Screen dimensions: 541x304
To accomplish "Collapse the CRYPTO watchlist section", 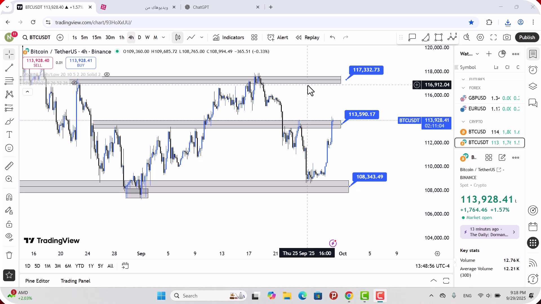I will pyautogui.click(x=463, y=122).
